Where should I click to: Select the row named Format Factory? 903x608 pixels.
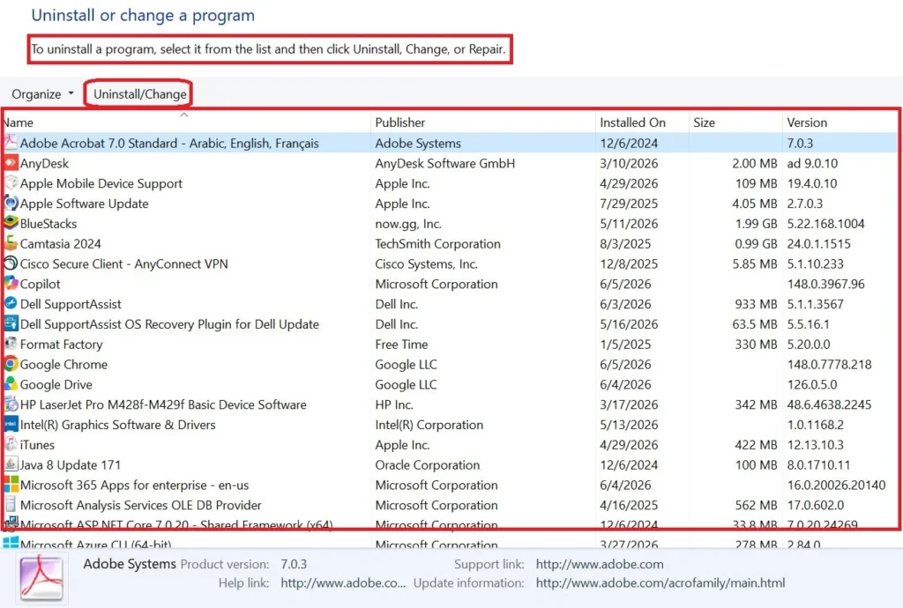coord(451,345)
